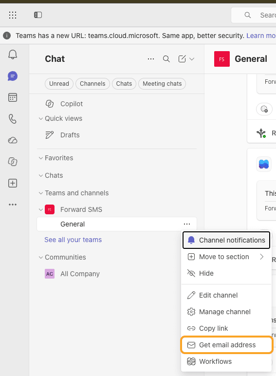Expand new chat options chevron
The height and width of the screenshot is (376, 276).
[192, 59]
